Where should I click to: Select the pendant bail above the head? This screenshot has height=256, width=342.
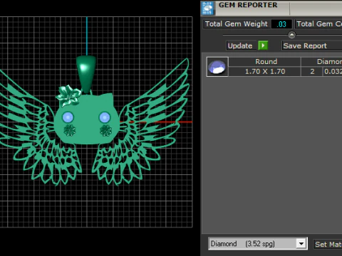86,74
